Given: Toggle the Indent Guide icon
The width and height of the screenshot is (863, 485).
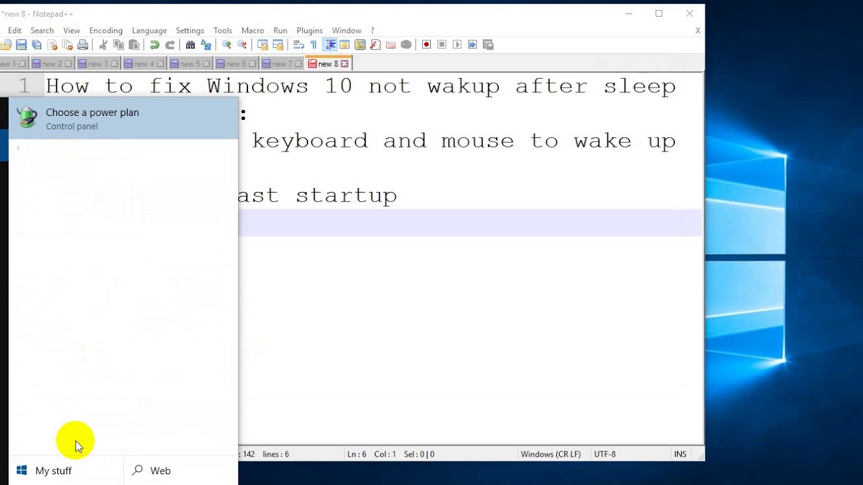Looking at the screenshot, I should pos(330,44).
